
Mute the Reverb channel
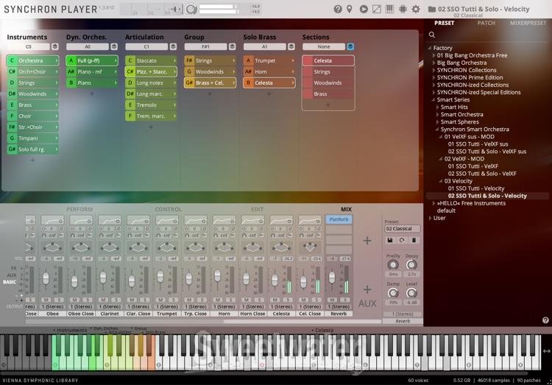332,300
